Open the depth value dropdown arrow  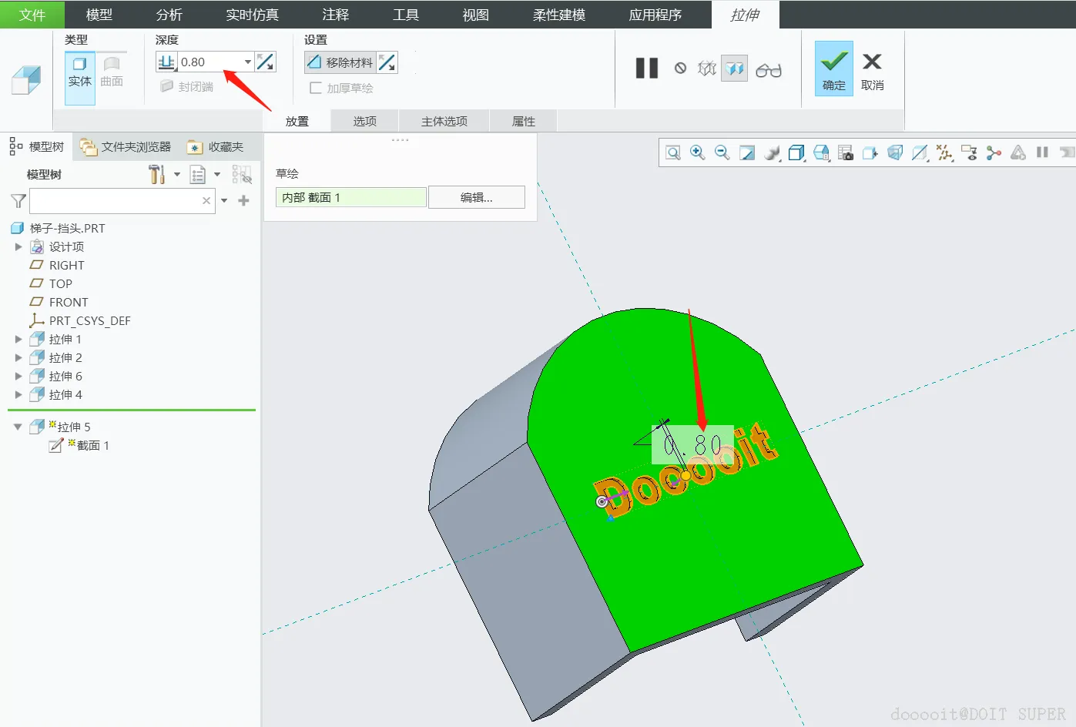coord(248,62)
